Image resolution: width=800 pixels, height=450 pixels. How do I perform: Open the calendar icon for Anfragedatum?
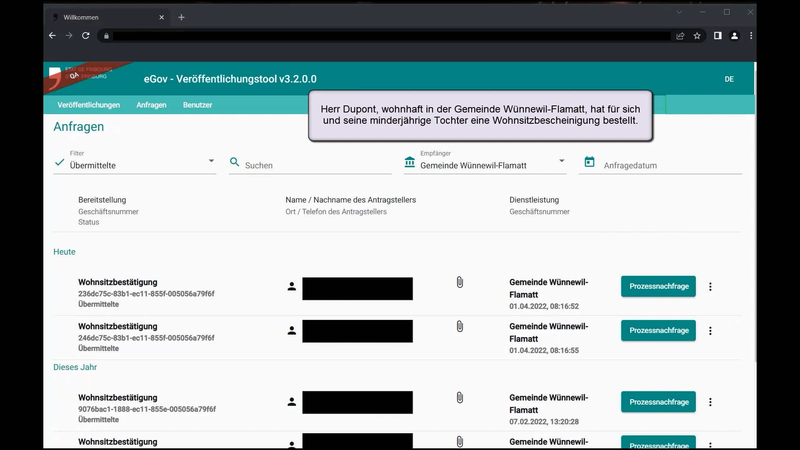point(590,162)
